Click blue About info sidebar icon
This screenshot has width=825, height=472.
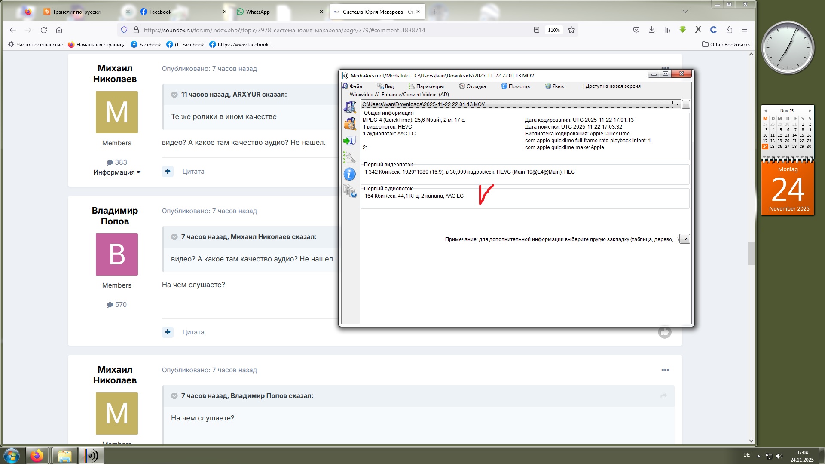[x=349, y=174]
